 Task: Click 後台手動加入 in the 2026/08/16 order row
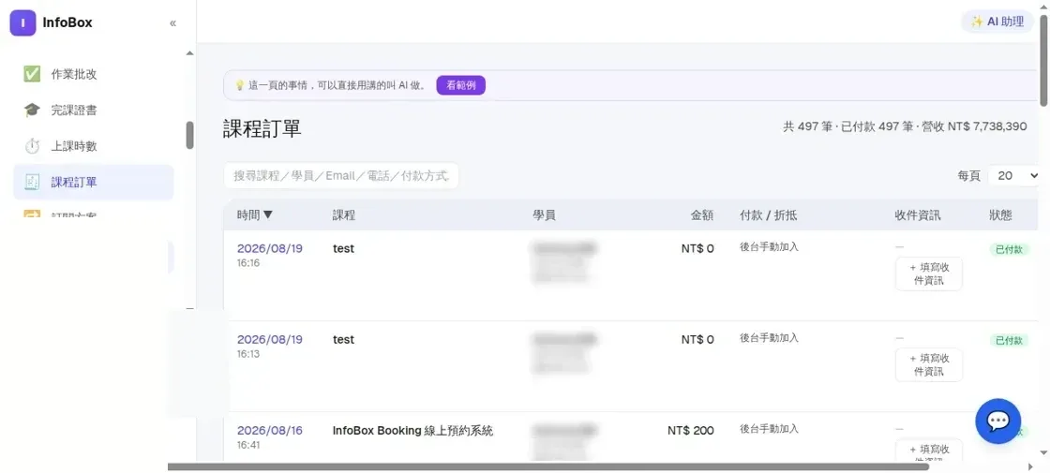[770, 429]
